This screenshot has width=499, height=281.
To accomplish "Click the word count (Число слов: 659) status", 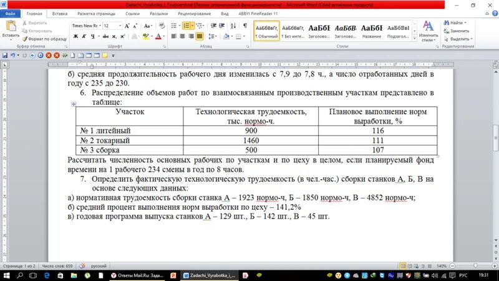I will click(57, 266).
